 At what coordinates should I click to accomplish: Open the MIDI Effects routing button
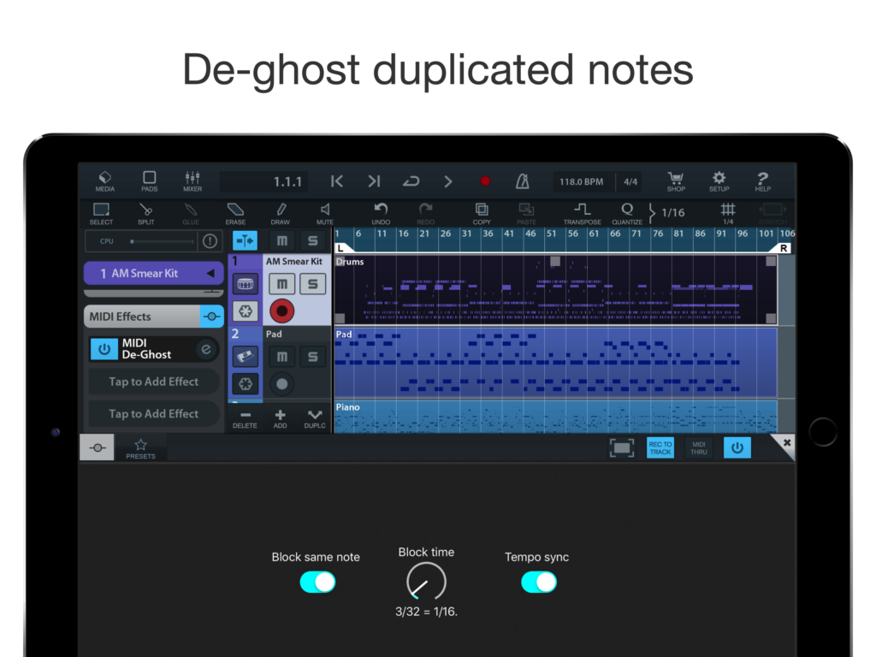[212, 317]
